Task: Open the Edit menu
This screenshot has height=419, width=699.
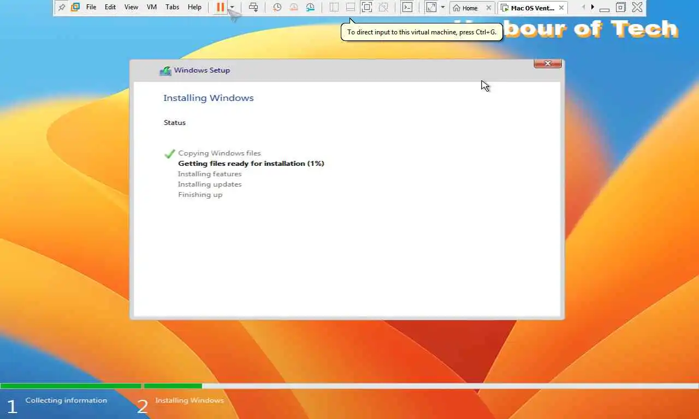Action: click(110, 8)
